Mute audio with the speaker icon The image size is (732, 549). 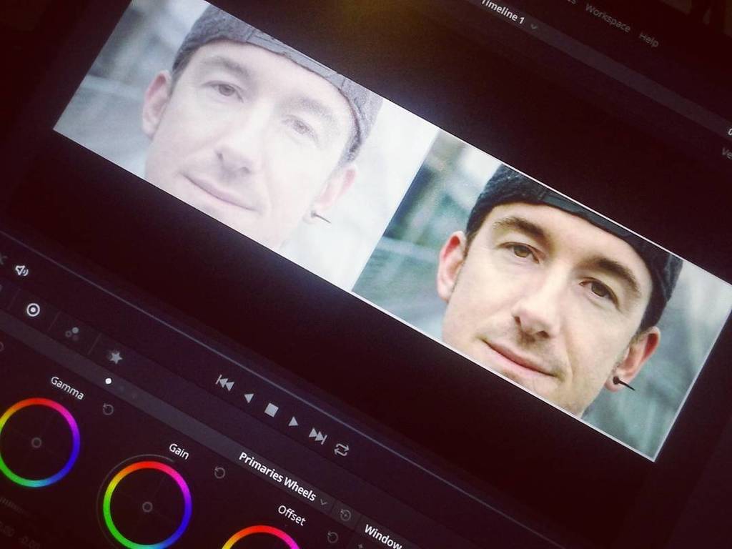click(x=21, y=269)
